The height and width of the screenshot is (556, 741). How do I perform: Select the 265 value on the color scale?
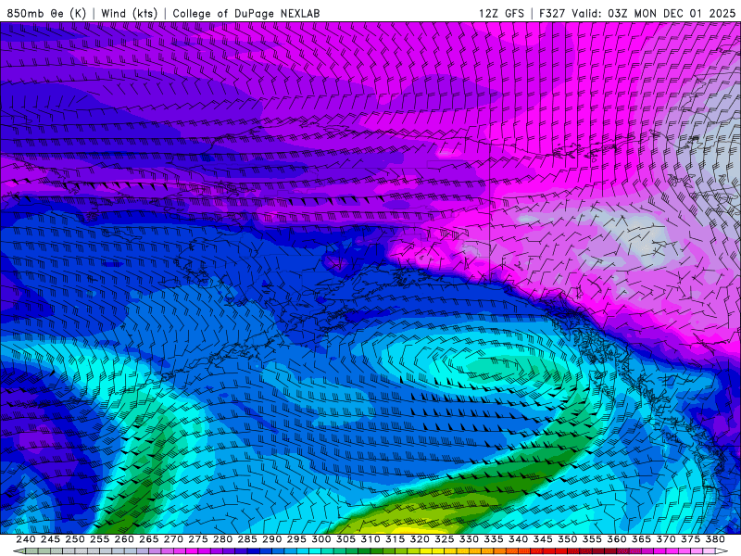coord(149,539)
